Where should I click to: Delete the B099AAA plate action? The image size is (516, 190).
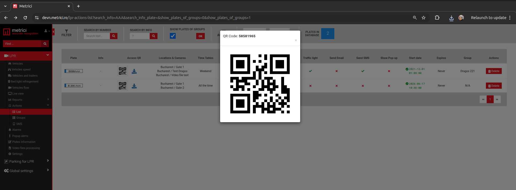coord(494,71)
